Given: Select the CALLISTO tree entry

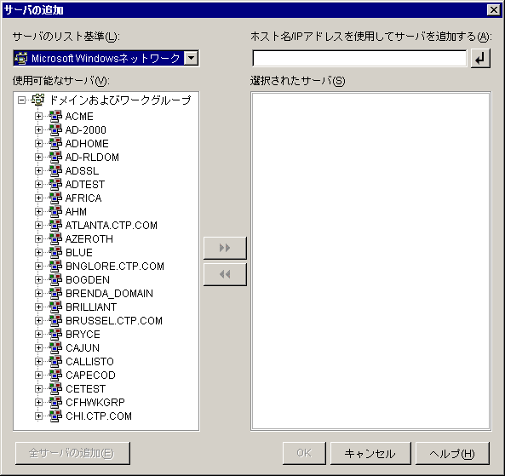Looking at the screenshot, I should point(89,361).
